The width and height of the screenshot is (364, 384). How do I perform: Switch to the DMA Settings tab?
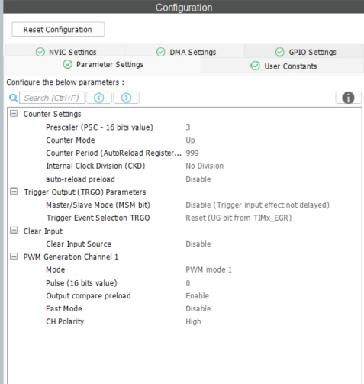coord(185,52)
